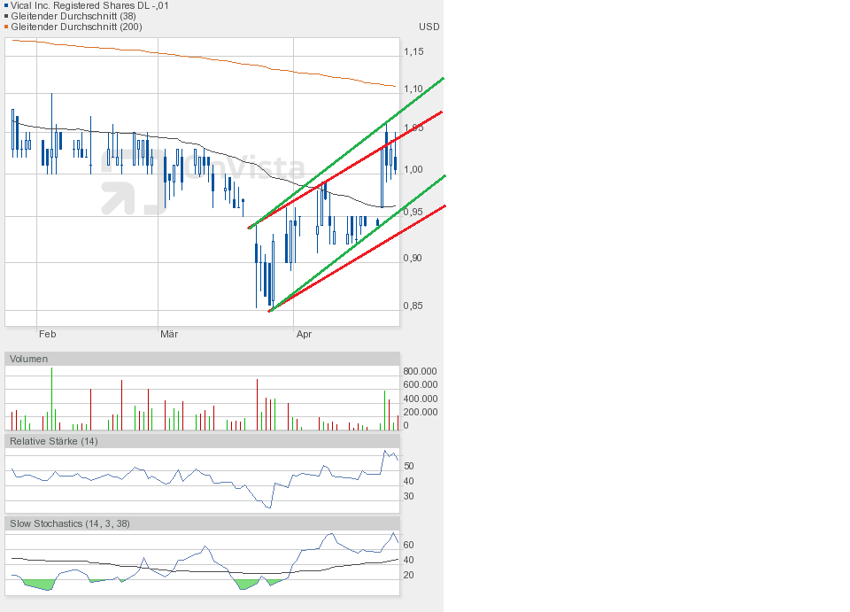Click the Vical Inc. Registered Shares legend label
Image resolution: width=850 pixels, height=612 pixels.
coord(89,5)
